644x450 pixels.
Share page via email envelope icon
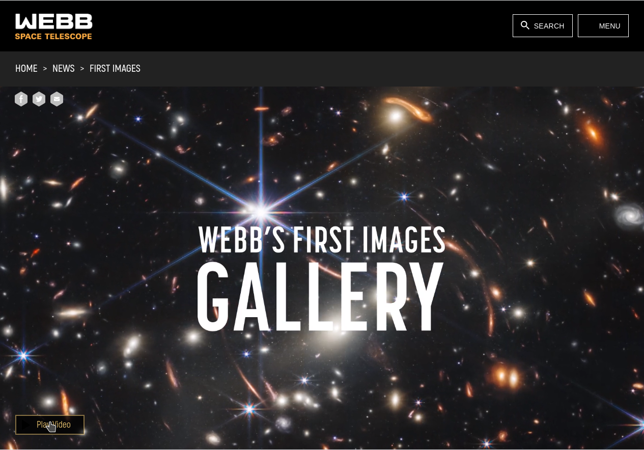point(57,99)
